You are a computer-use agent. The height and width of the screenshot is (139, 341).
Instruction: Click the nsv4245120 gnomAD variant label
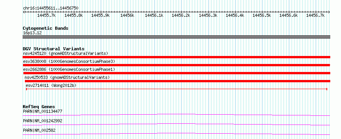66,53
